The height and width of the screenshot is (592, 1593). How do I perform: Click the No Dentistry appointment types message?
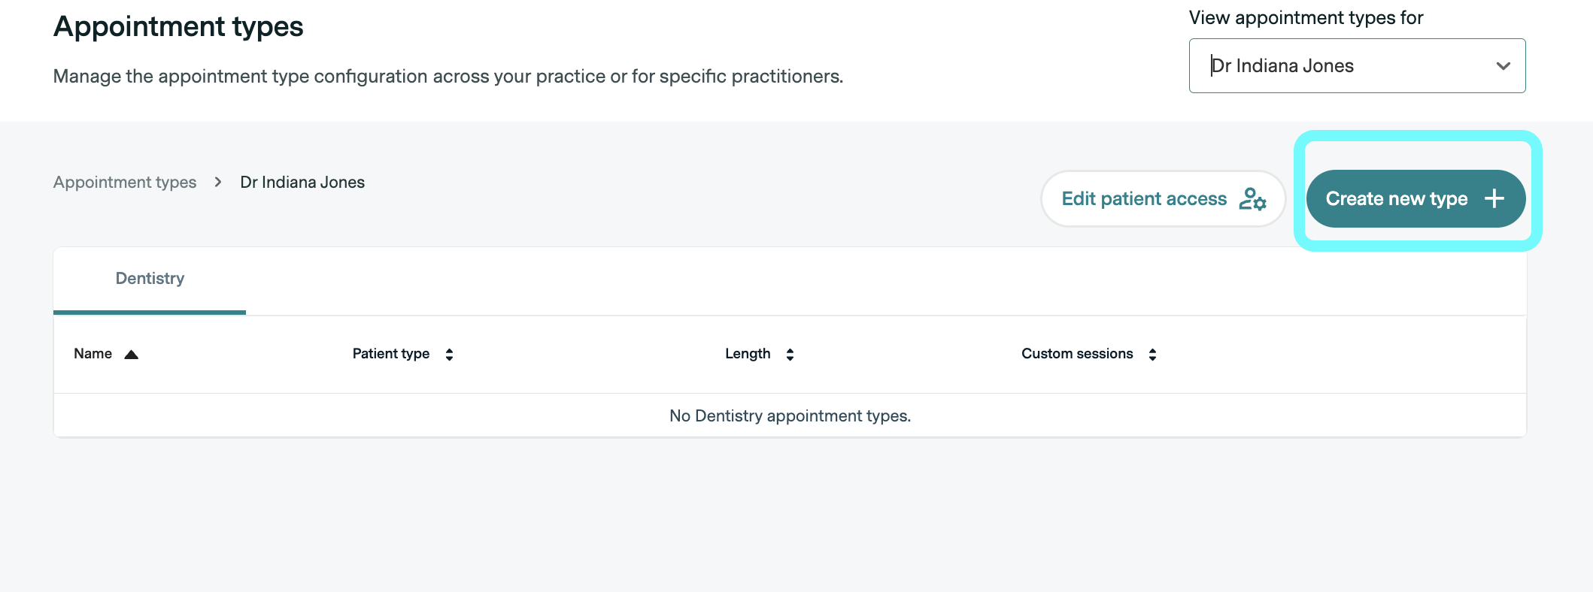point(790,416)
